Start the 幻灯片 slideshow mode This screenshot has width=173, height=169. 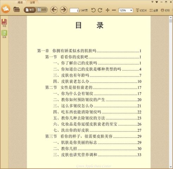pyautogui.click(x=141, y=11)
